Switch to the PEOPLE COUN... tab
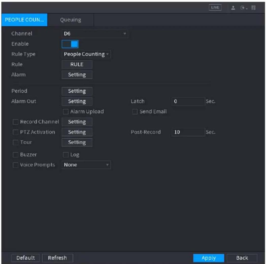 pos(24,20)
